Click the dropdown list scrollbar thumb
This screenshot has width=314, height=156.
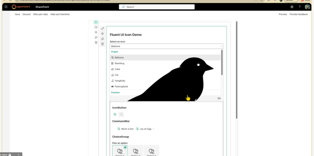click(x=222, y=63)
